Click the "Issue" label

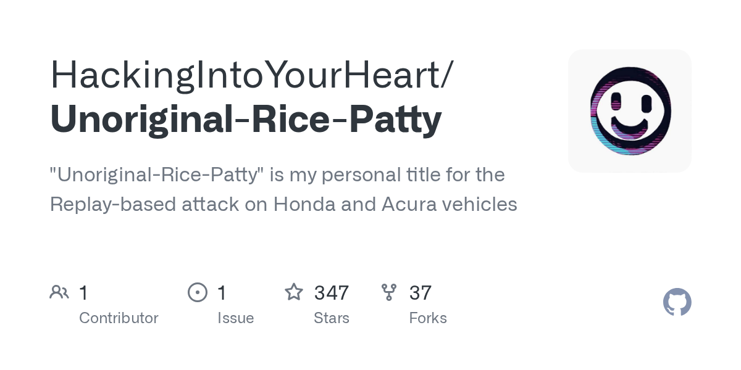235,318
